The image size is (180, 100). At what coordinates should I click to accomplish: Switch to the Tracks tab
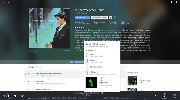pyautogui.click(x=31, y=67)
